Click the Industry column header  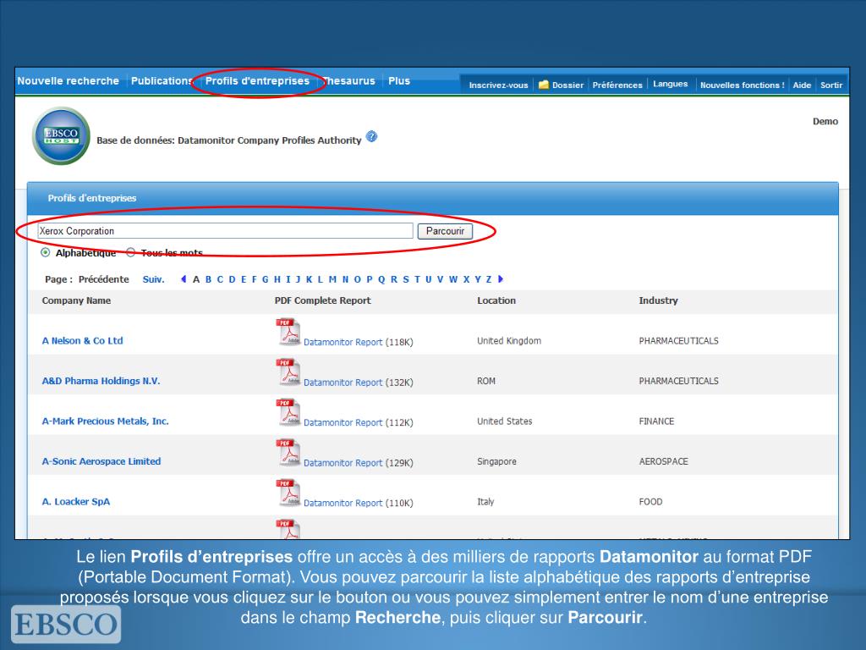[658, 300]
